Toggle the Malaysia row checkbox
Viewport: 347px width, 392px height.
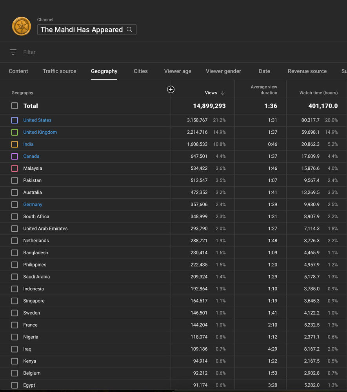tap(15, 168)
